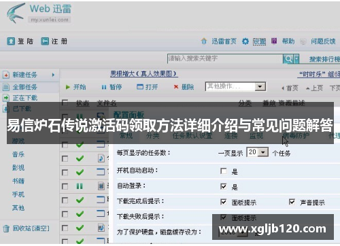Select 书籍 category in sidebar
The height and width of the screenshot is (246, 340).
click(x=18, y=181)
